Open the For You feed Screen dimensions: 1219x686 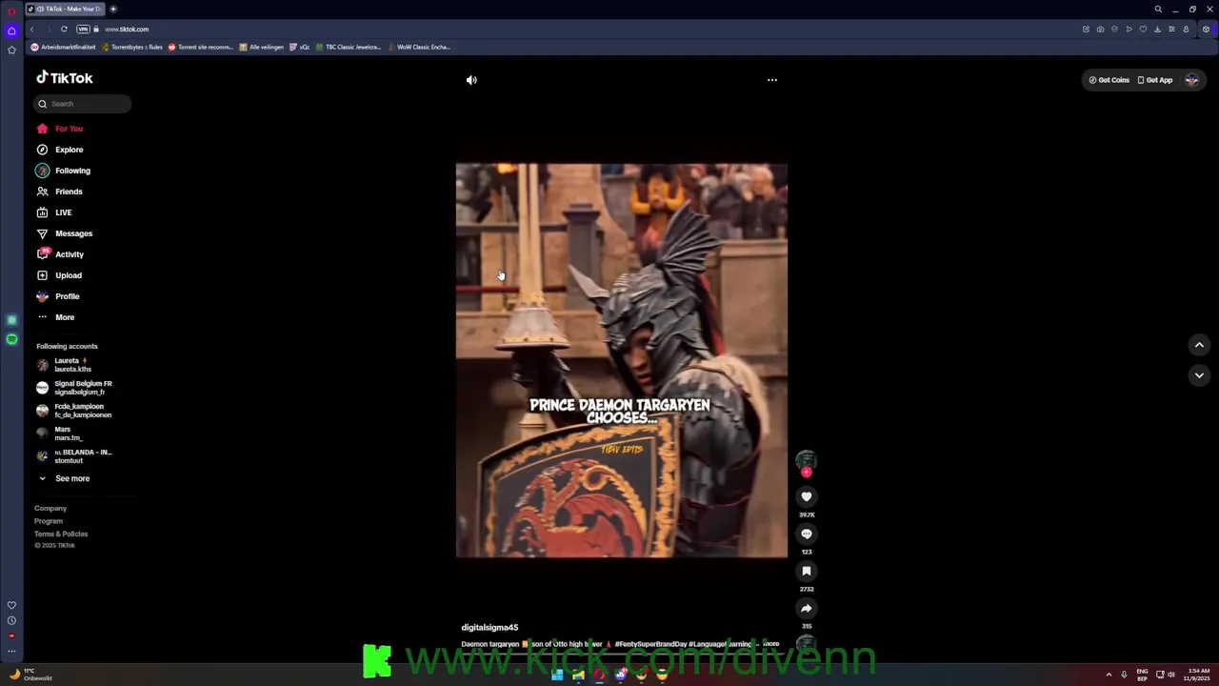click(60, 129)
